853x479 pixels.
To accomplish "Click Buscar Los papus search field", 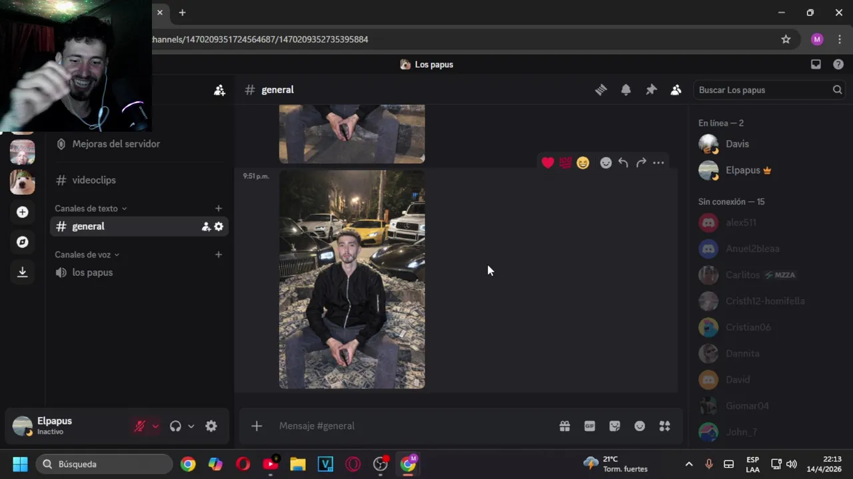I will [x=769, y=90].
